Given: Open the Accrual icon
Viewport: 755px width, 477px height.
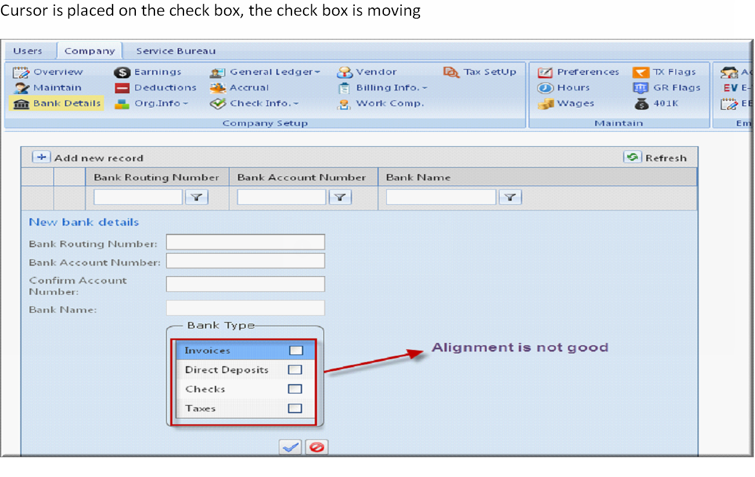Looking at the screenshot, I should (218, 88).
